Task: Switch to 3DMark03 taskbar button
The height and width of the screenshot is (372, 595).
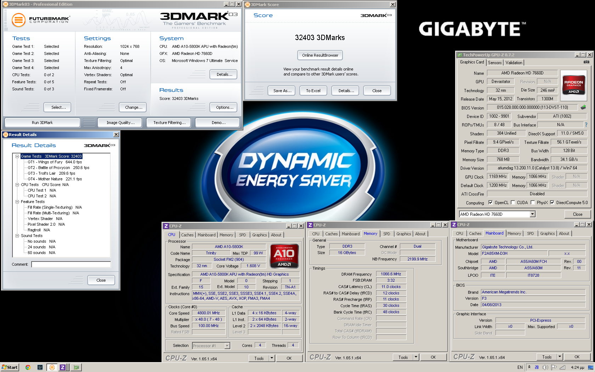Action: coord(52,367)
